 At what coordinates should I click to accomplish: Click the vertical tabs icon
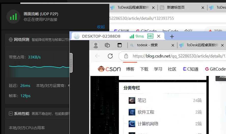tap(119, 45)
